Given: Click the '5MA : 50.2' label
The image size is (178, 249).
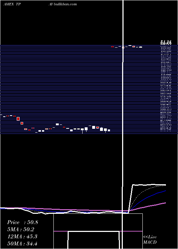Looking at the screenshot, I should (21, 229).
